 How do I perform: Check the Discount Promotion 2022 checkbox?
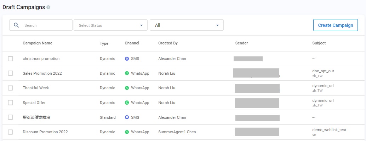tap(11, 132)
